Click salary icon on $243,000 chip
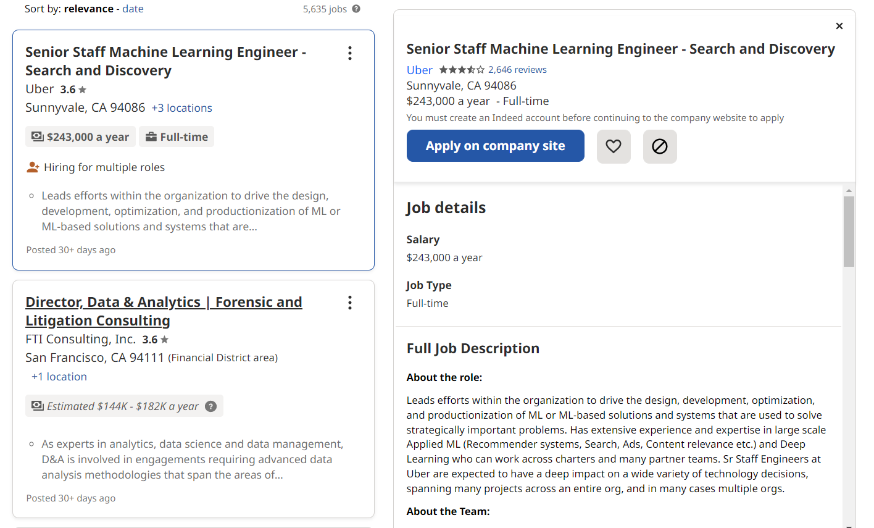 point(37,136)
